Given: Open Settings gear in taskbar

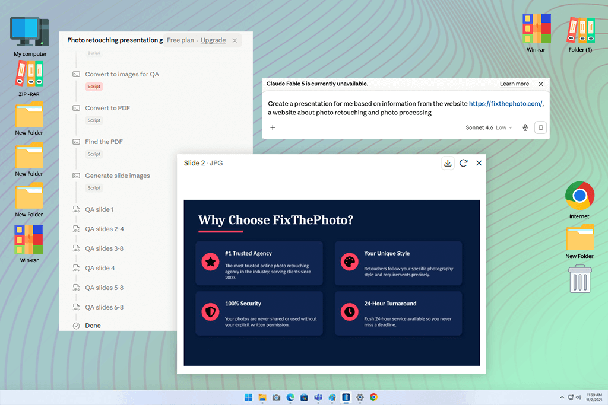Looking at the screenshot, I should (x=360, y=397).
